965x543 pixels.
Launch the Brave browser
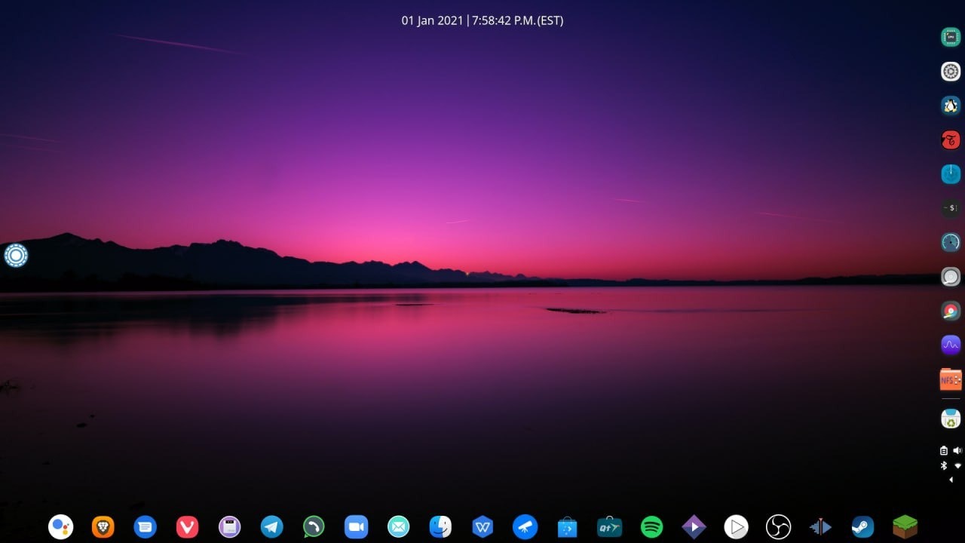coord(103,526)
